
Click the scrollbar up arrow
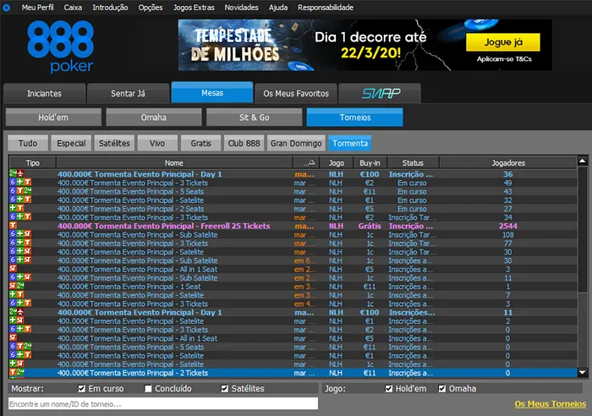click(582, 161)
